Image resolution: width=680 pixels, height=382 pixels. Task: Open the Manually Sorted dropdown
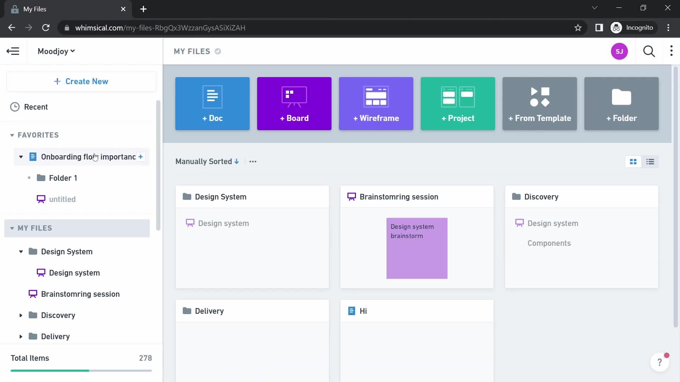coord(207,161)
